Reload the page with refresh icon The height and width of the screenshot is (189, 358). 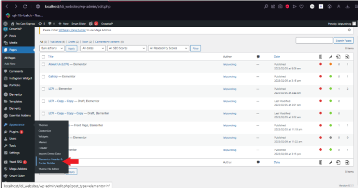[x=25, y=6]
